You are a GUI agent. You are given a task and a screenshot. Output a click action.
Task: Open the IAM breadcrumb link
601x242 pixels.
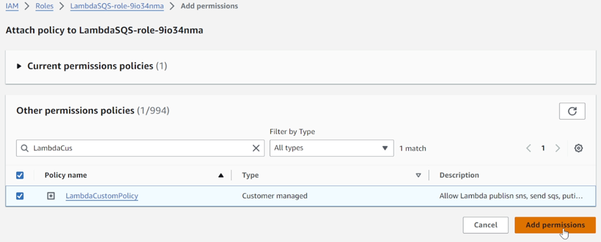click(12, 6)
